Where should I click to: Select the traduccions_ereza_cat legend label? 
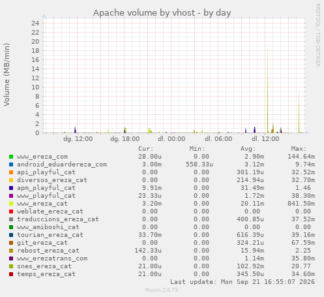point(58,219)
